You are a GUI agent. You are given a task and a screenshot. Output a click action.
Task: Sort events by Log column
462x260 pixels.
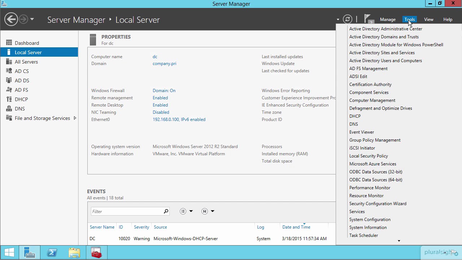click(261, 227)
